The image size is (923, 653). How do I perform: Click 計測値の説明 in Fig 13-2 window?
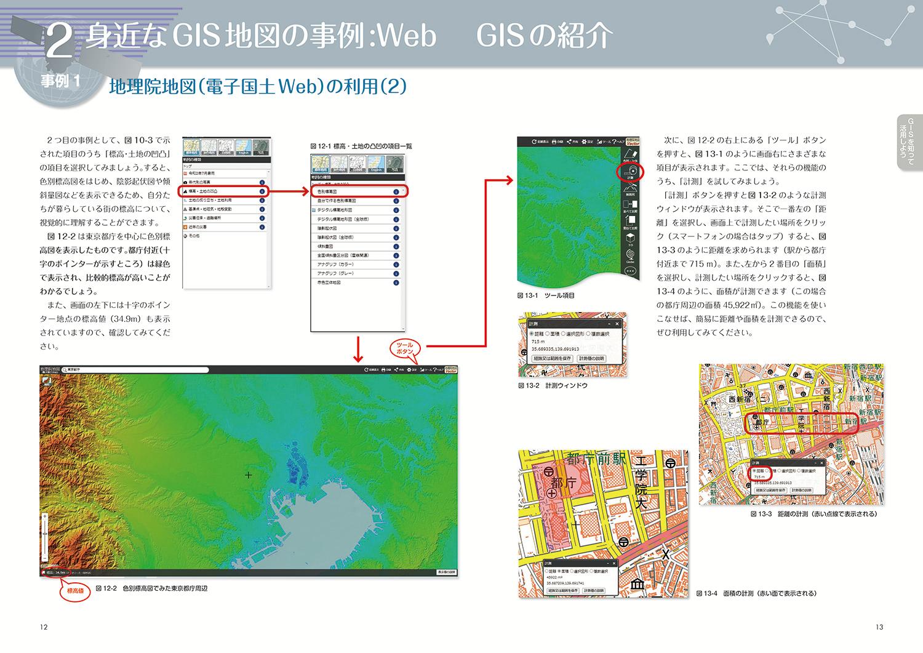point(591,358)
